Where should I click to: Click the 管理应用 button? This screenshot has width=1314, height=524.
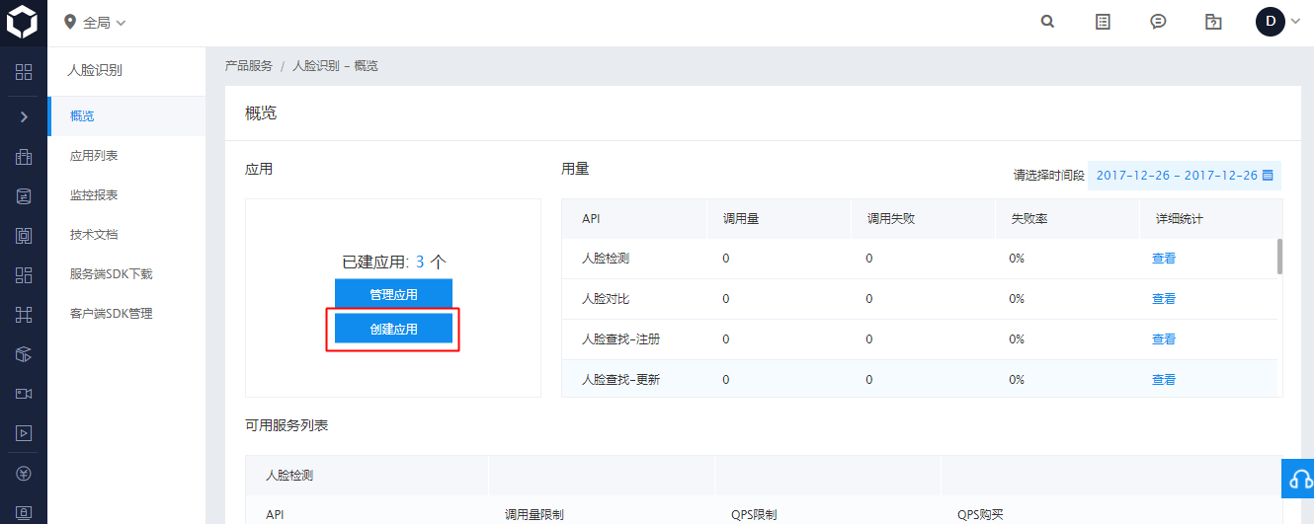pyautogui.click(x=393, y=294)
